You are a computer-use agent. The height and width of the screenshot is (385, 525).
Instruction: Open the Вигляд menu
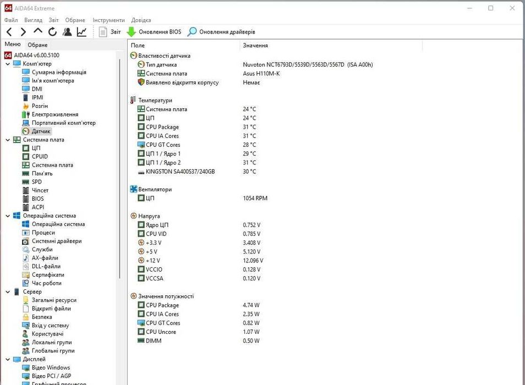click(x=33, y=20)
